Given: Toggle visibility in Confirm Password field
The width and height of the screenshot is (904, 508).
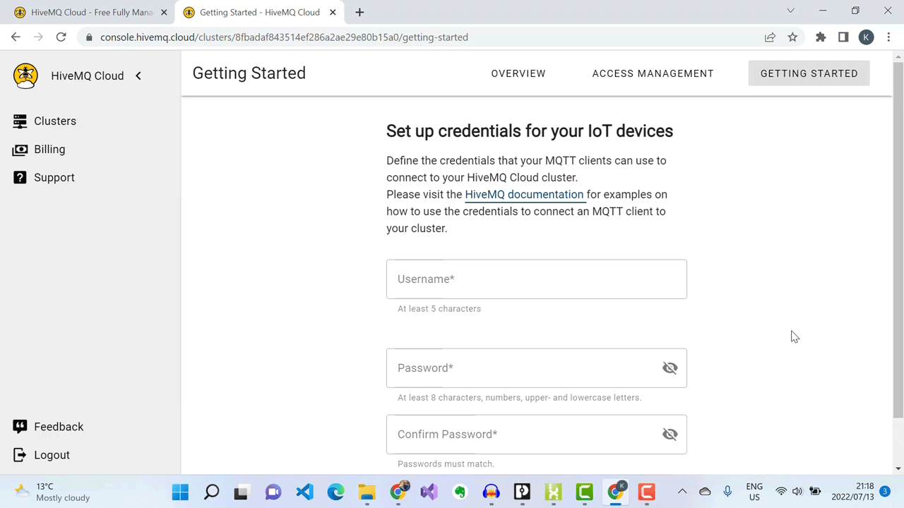Looking at the screenshot, I should 670,434.
